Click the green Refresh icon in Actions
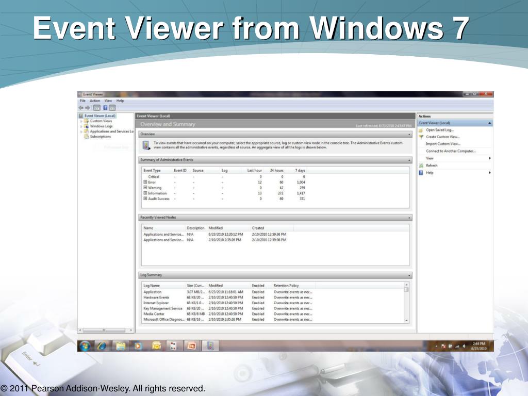 coord(421,166)
